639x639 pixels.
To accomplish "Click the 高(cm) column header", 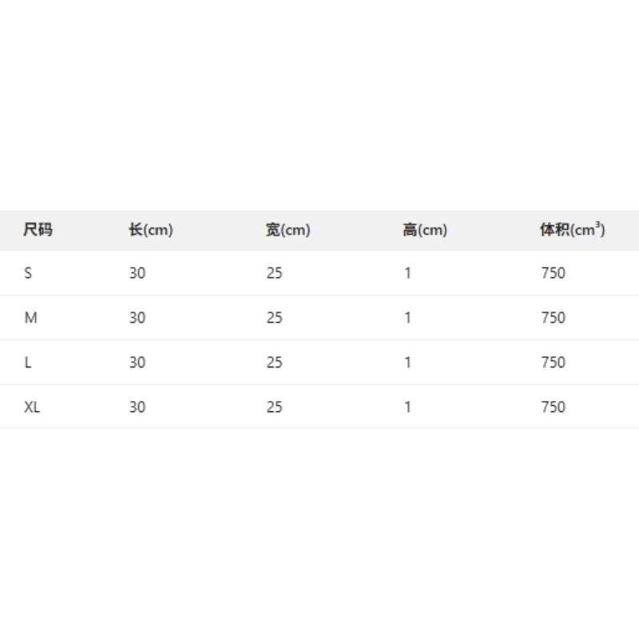I will (425, 230).
